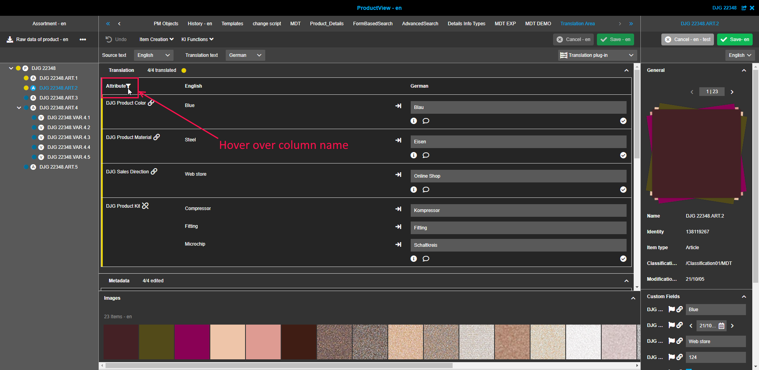759x370 pixels.
Task: Toggle the checkmark for DJG Product Kit translations
Action: [x=623, y=259]
